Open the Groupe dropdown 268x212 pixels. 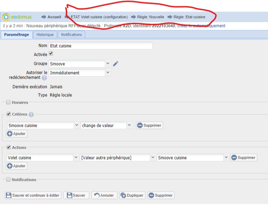point(108,64)
